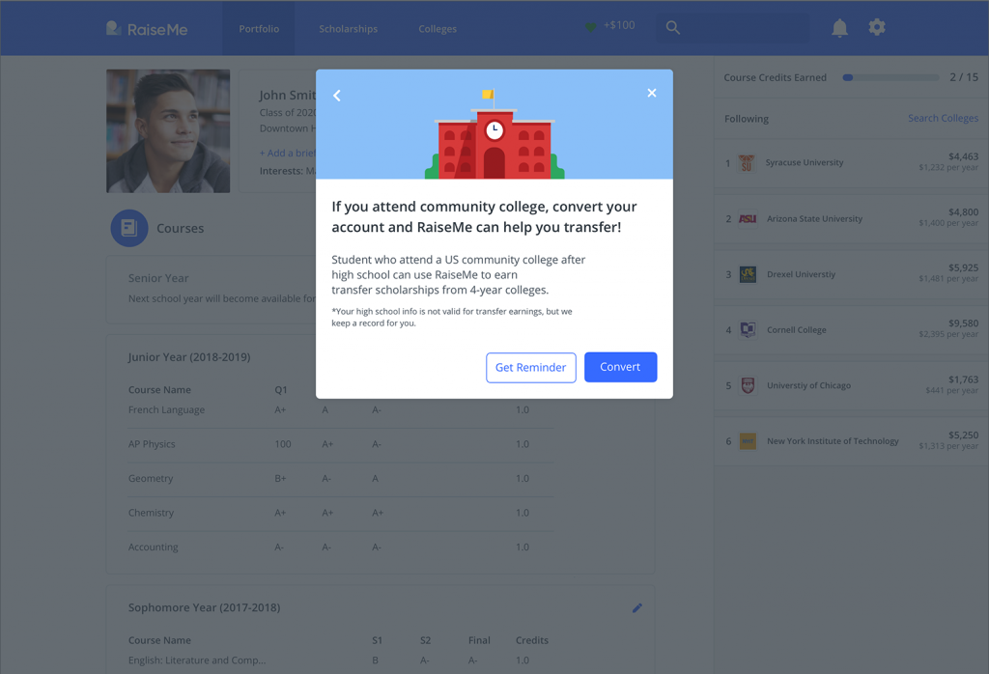The width and height of the screenshot is (989, 674).
Task: Click the $5,925 Drexel scholarship amount
Action: (963, 268)
